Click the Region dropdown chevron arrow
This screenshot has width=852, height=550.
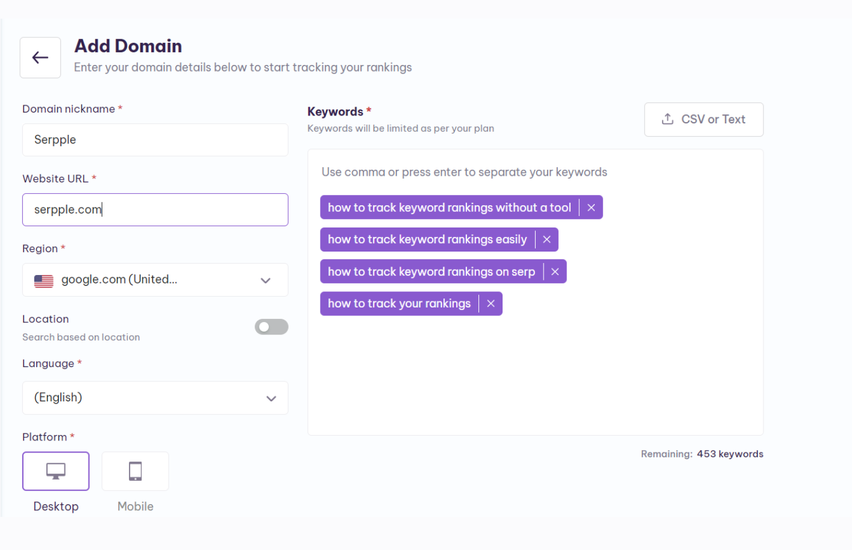click(x=265, y=280)
